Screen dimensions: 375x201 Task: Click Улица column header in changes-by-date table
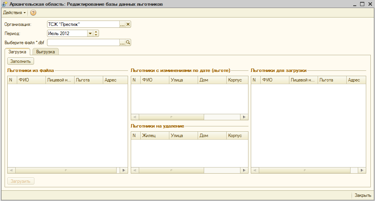183,80
